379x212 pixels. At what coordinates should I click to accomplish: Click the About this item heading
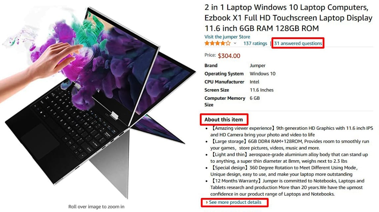click(x=224, y=119)
